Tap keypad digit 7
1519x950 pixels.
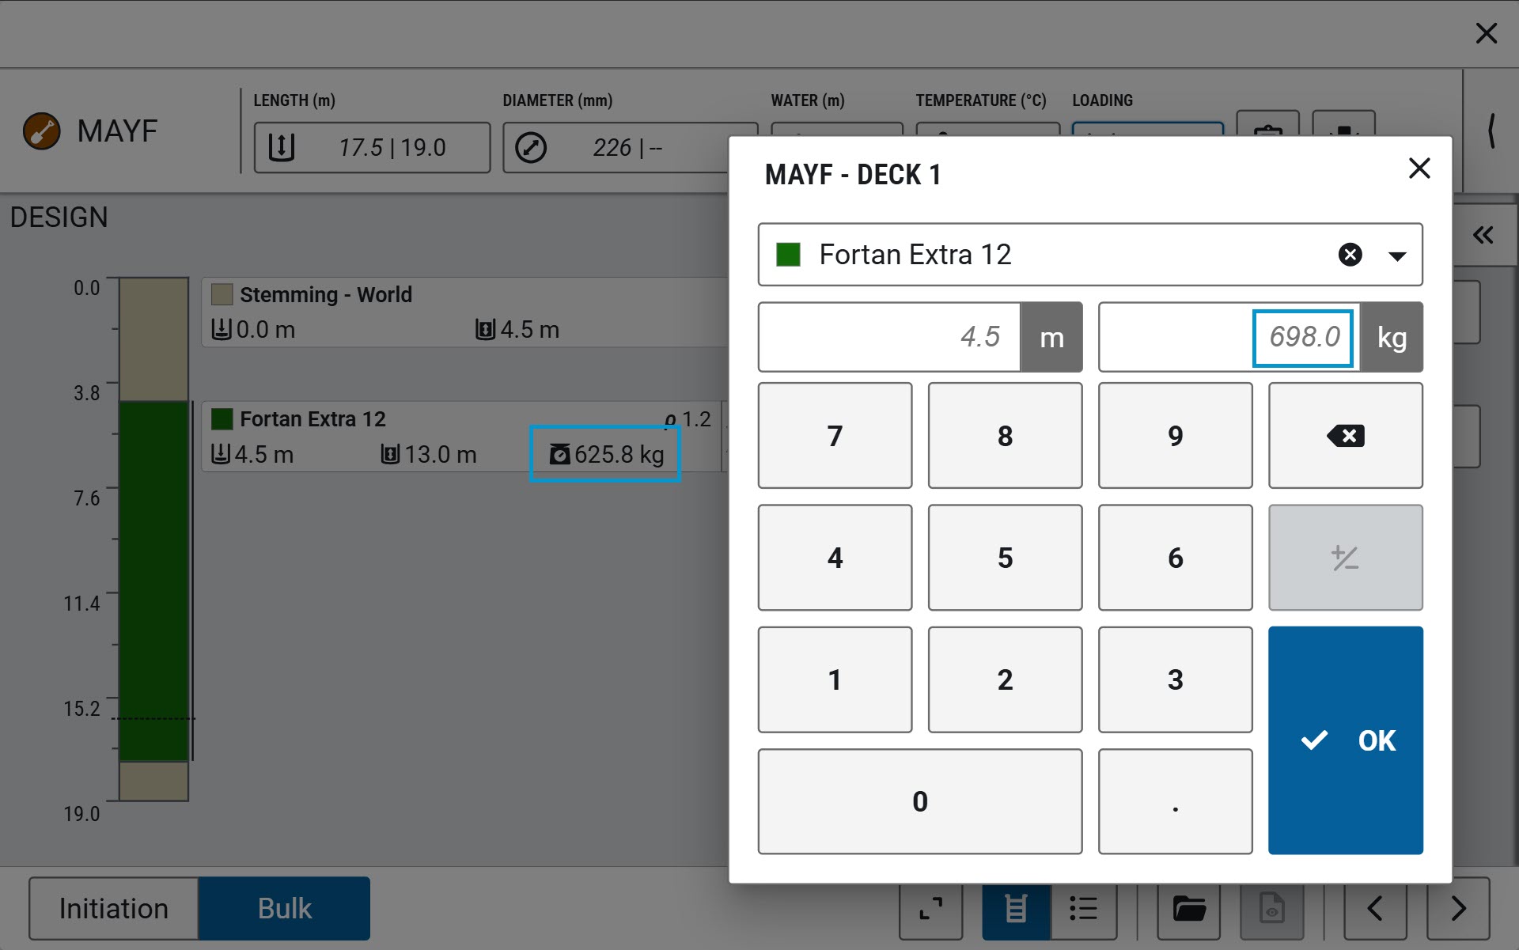835,436
